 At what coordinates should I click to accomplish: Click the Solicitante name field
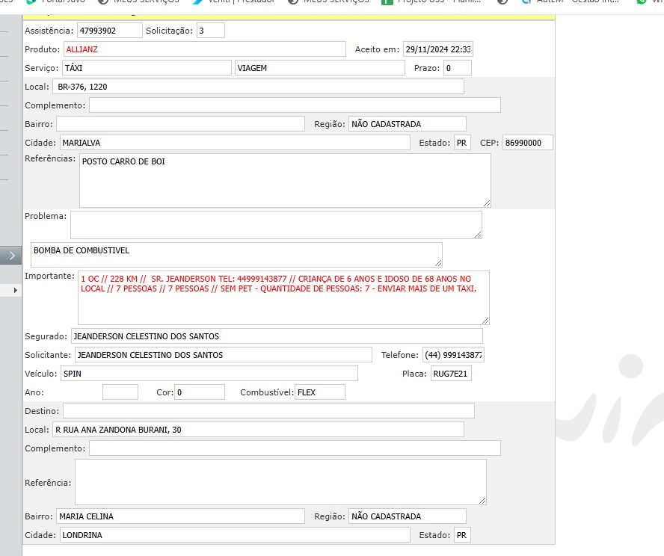[224, 354]
